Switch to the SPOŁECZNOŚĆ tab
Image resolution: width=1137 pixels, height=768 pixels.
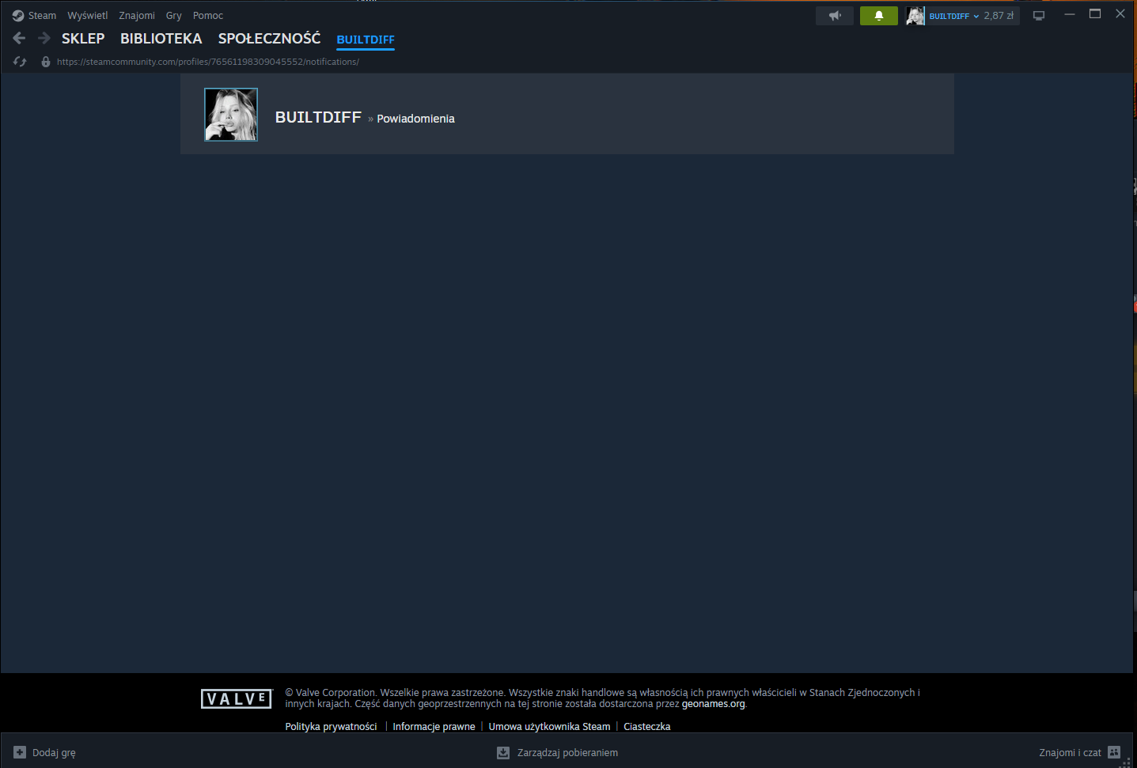(x=270, y=38)
